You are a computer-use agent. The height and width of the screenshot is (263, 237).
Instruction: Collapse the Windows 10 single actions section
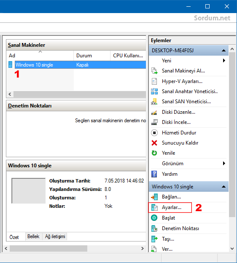coord(224,187)
